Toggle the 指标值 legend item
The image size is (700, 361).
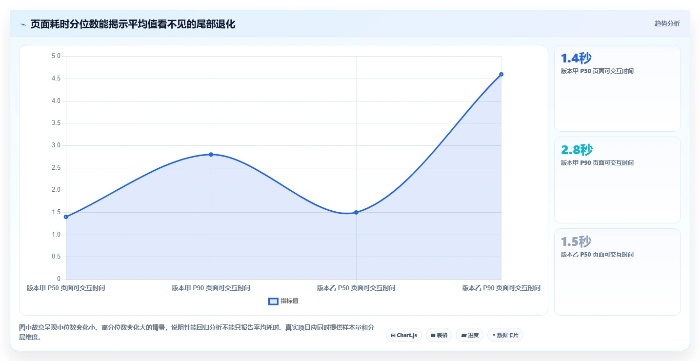tap(283, 301)
